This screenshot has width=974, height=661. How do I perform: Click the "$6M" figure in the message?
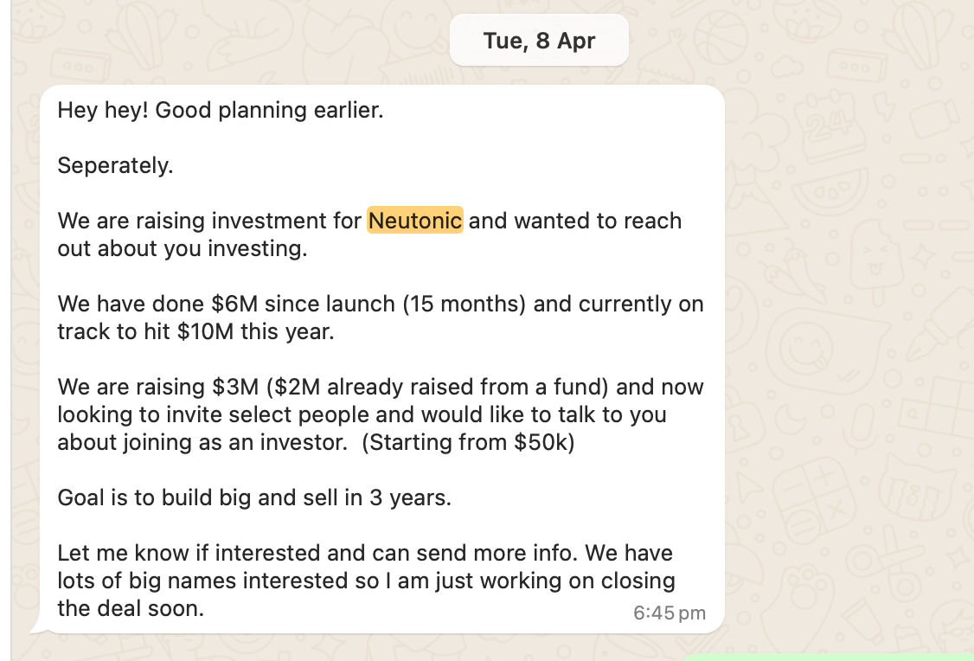click(232, 305)
